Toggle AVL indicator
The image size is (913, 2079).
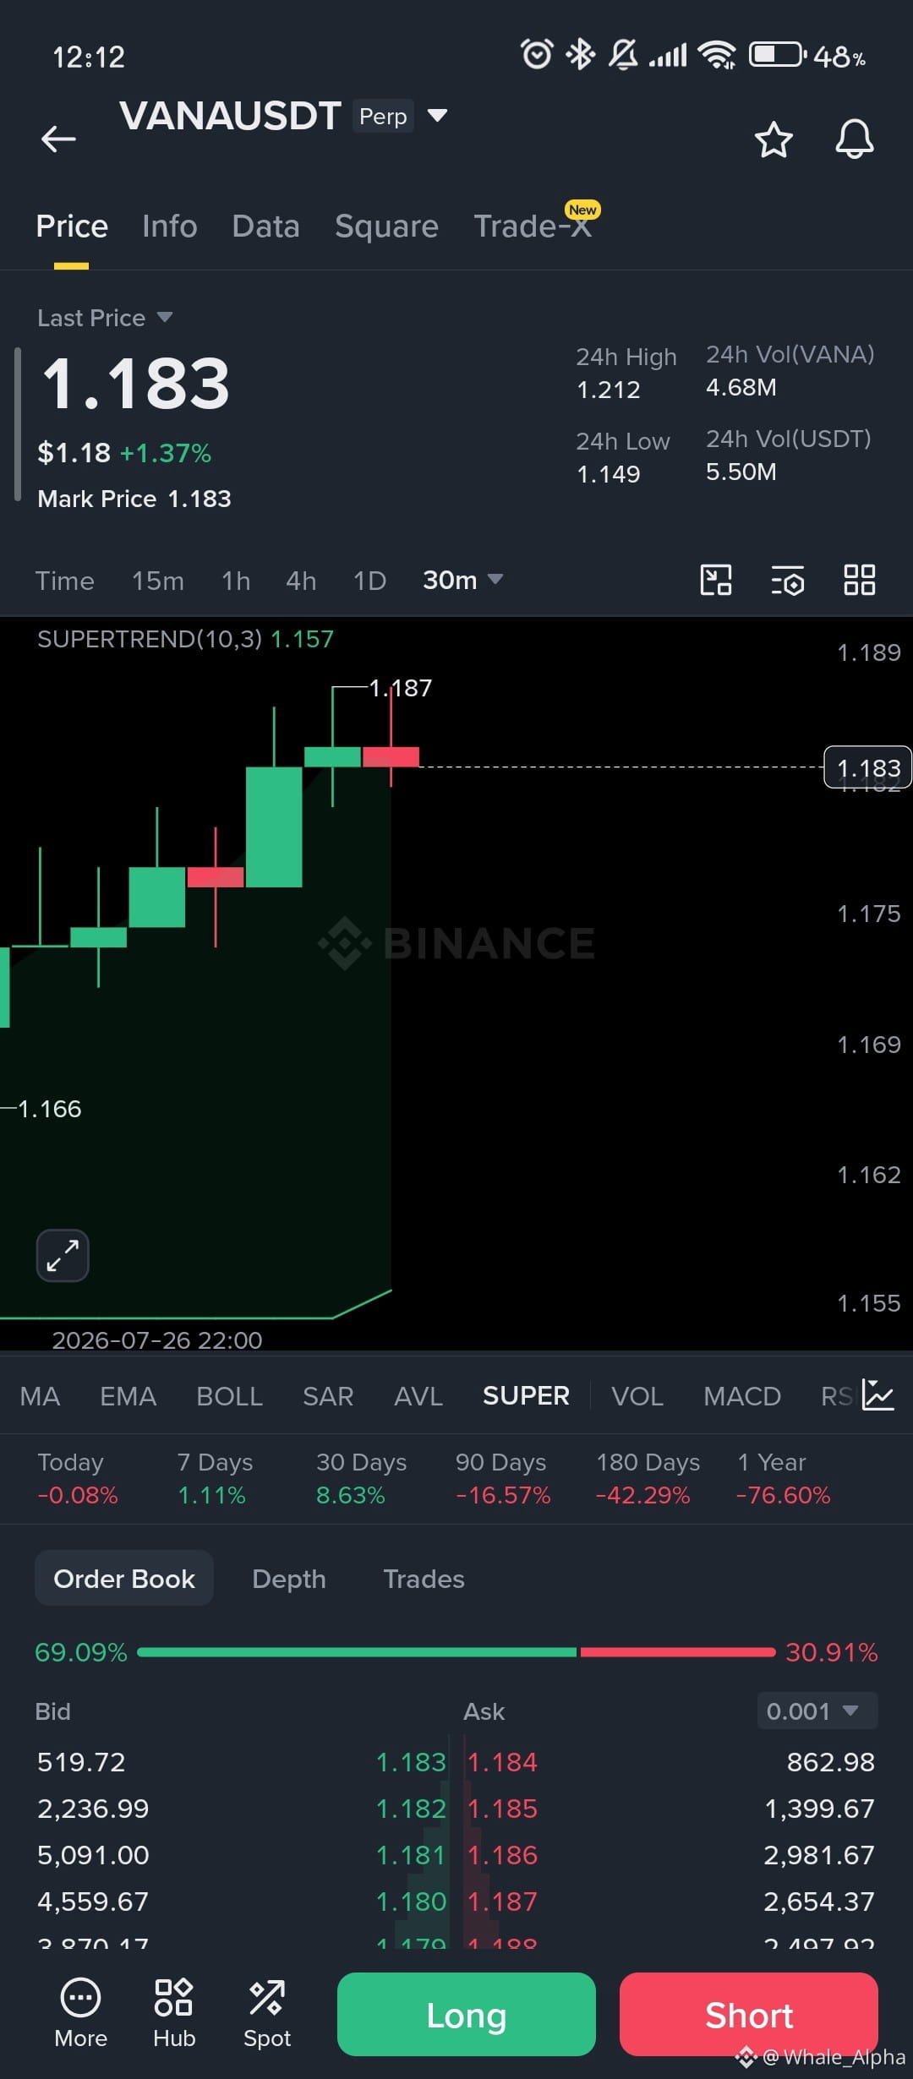point(418,1396)
